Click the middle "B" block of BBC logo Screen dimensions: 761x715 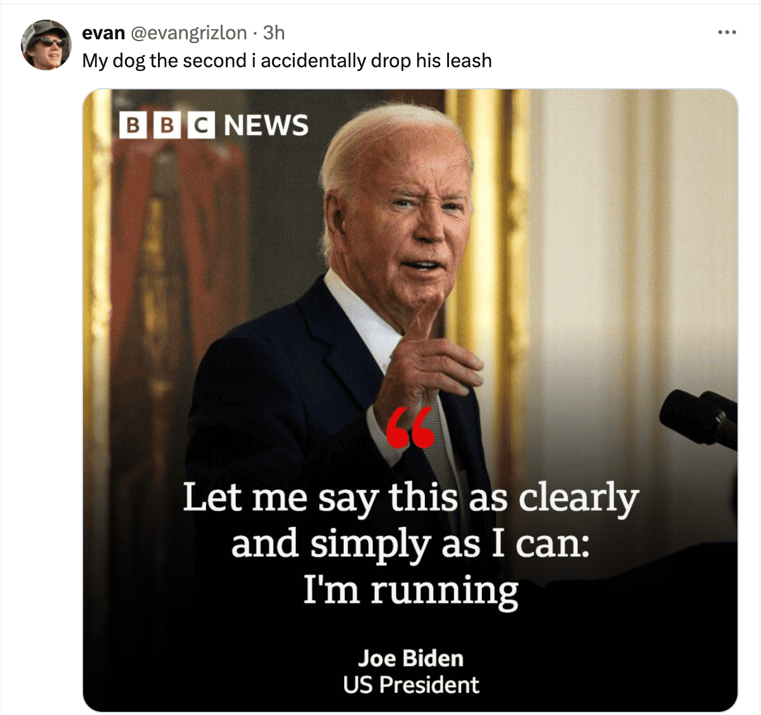pyautogui.click(x=167, y=125)
